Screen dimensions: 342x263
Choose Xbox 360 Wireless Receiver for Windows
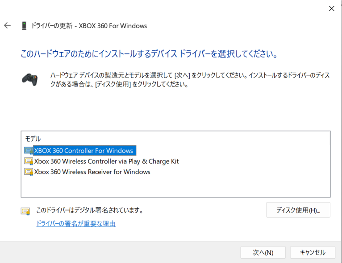[92, 172]
